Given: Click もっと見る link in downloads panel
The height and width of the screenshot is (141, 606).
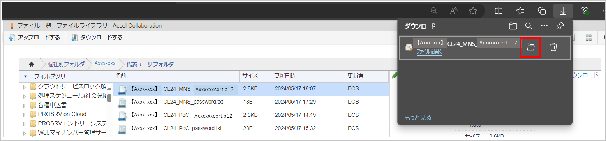Looking at the screenshot, I should [418, 117].
